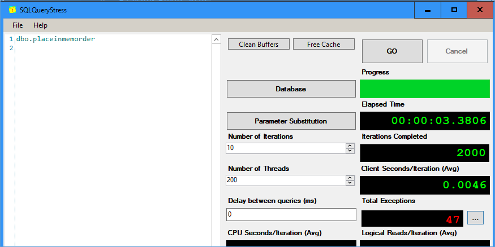Image resolution: width=495 pixels, height=247 pixels.
Task: Click dbo.placeinmemorder text in query editor
Action: pyautogui.click(x=55, y=39)
